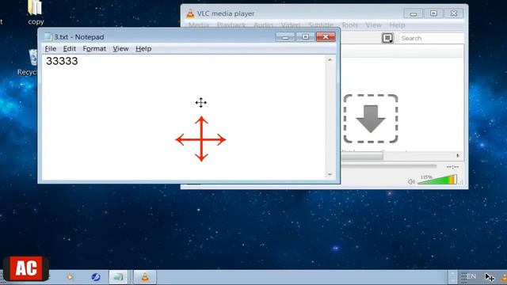
Task: Minimize the VLC media player window
Action: [414, 13]
